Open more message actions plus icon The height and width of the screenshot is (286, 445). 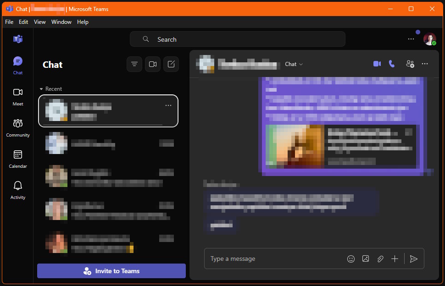pos(395,259)
